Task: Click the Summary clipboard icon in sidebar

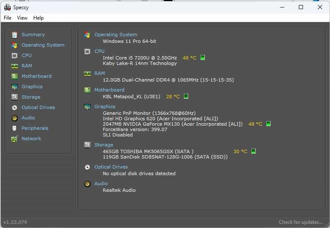Action: [14, 35]
